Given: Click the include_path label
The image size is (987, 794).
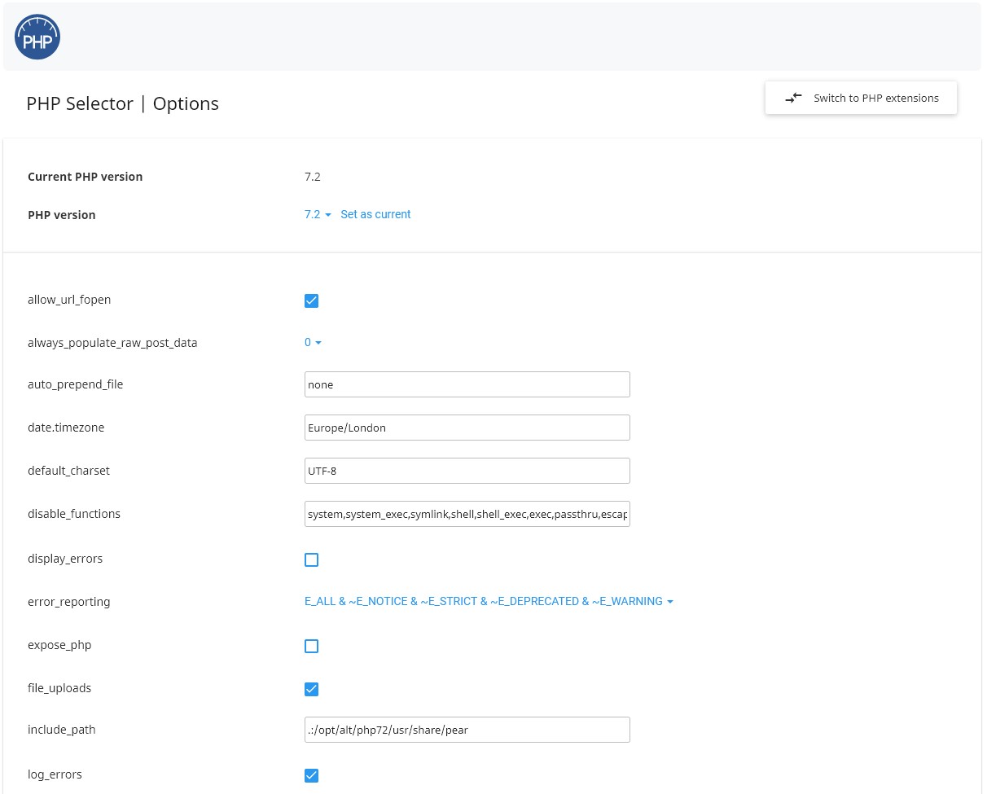Looking at the screenshot, I should point(62,730).
